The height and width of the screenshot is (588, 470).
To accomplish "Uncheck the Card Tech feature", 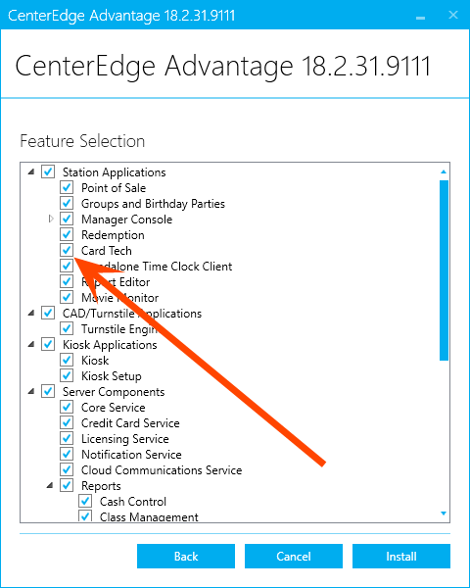I will coord(67,250).
